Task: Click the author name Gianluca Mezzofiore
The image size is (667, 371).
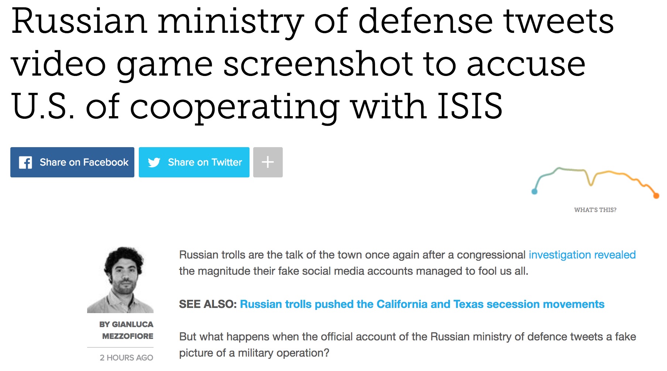Action: tap(126, 330)
